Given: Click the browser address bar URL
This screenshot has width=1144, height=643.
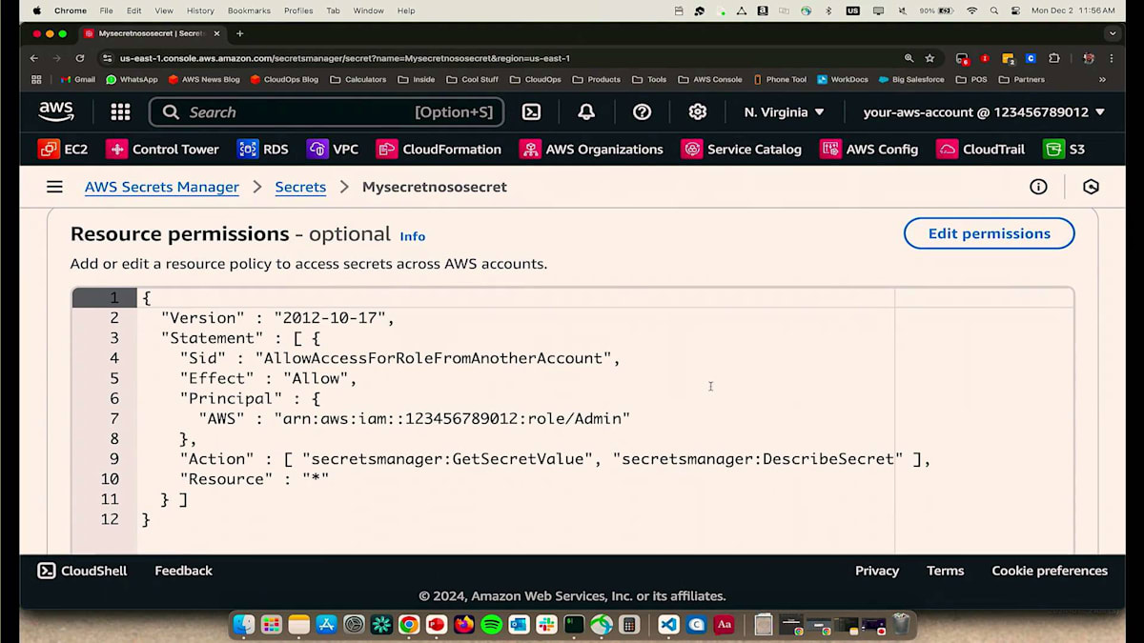Looking at the screenshot, I should (345, 58).
